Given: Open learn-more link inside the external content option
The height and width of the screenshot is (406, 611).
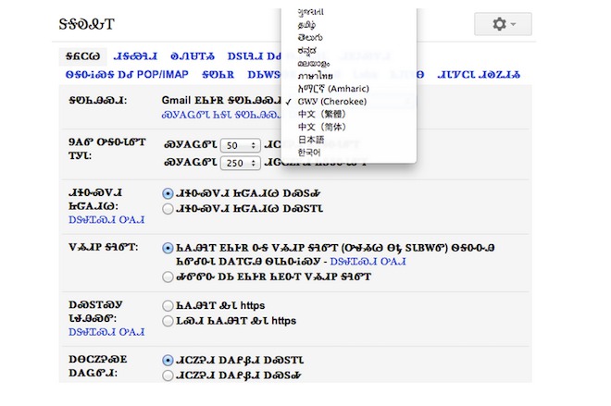Looking at the screenshot, I should point(368,262).
